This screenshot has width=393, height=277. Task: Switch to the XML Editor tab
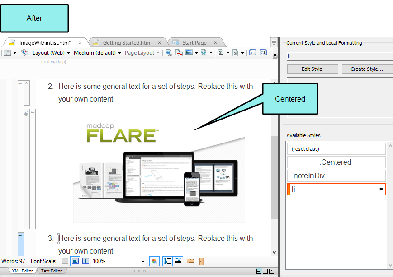pos(22,271)
